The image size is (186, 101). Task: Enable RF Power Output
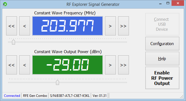point(162,78)
